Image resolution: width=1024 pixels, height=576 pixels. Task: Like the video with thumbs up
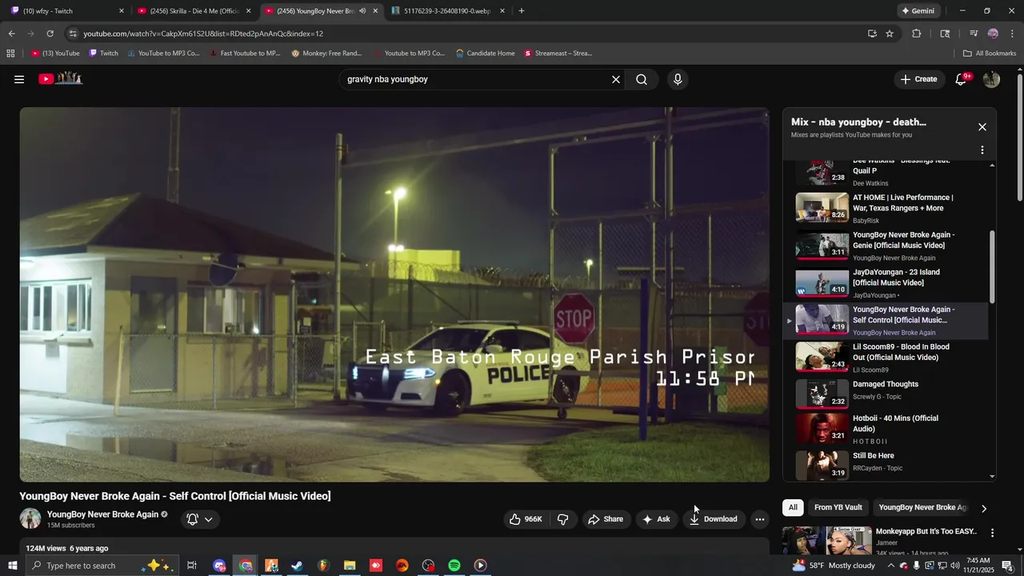[x=526, y=519]
